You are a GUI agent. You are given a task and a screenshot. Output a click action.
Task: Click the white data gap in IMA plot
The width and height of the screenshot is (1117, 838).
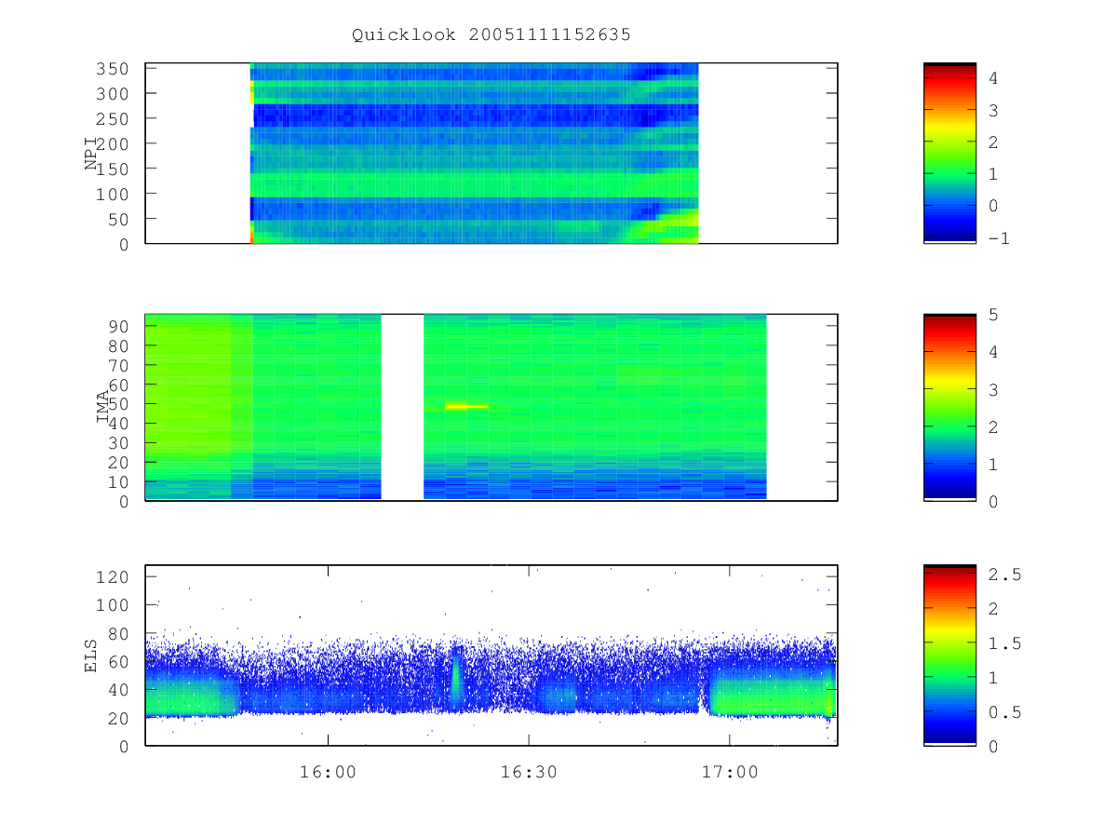(402, 407)
